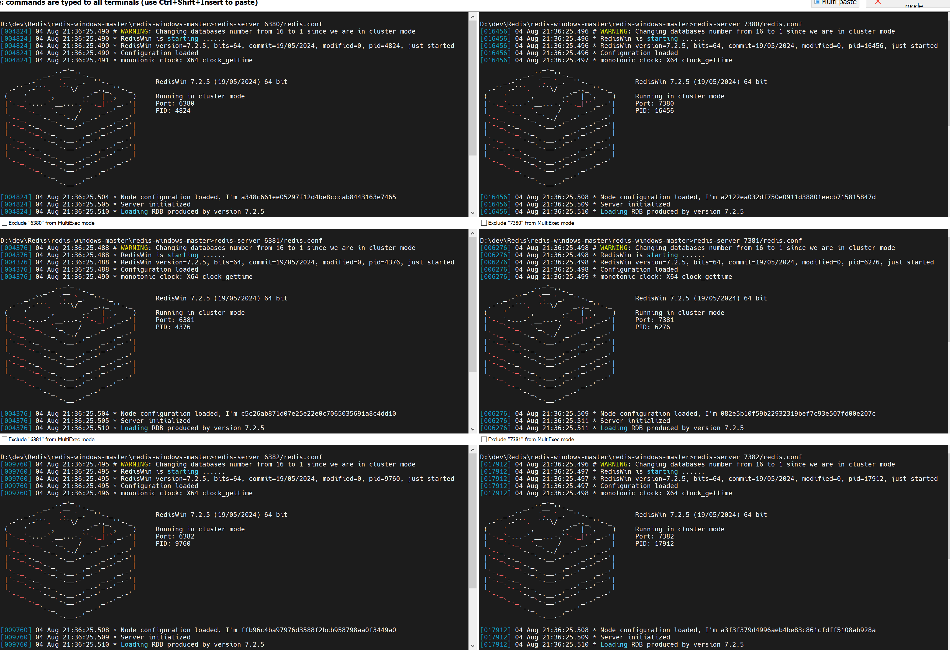This screenshot has height=653, width=950.
Task: Click yellow WARNING: word in 6380 terminal
Action: pos(136,32)
